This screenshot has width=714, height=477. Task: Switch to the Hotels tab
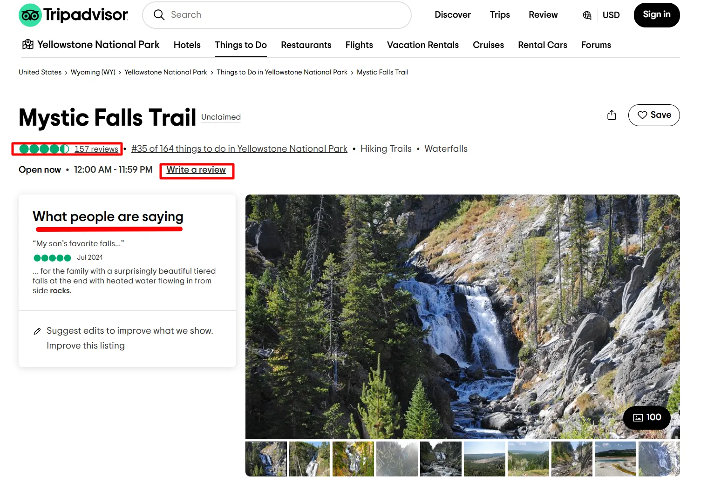coord(187,45)
